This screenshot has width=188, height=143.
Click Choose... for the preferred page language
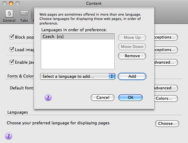click(167, 124)
